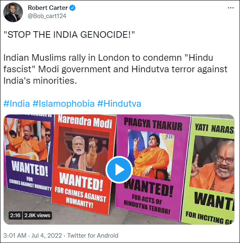The image size is (240, 243).
Task: Open the three-dot more options menu
Action: [231, 8]
